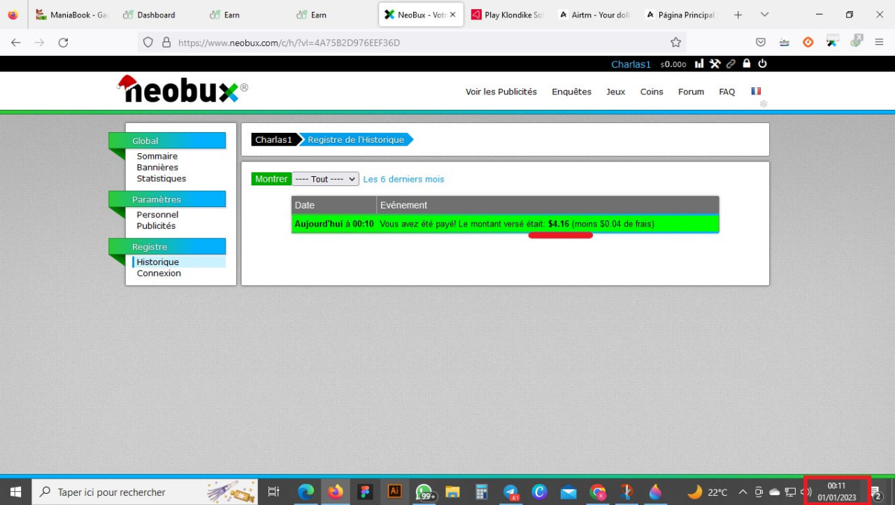Switch to the Página Principal tab
This screenshot has height=505, width=895.
682,15
